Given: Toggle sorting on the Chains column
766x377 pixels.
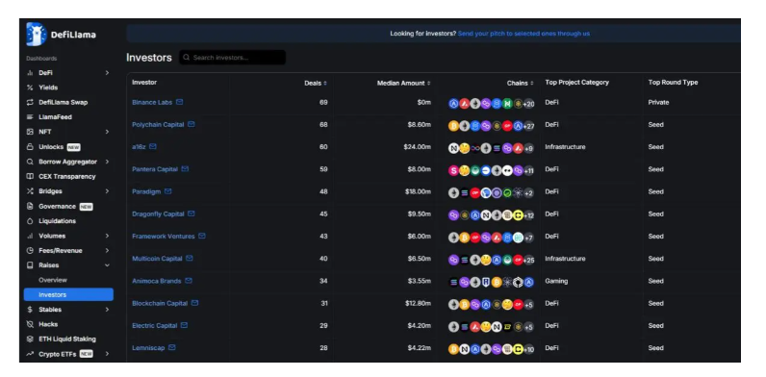Looking at the screenshot, I should (x=521, y=83).
